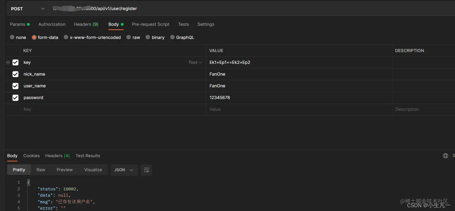Viewport: 455px width, 211px height.
Task: Open the Text type dropdown in key row
Action: tap(195, 62)
